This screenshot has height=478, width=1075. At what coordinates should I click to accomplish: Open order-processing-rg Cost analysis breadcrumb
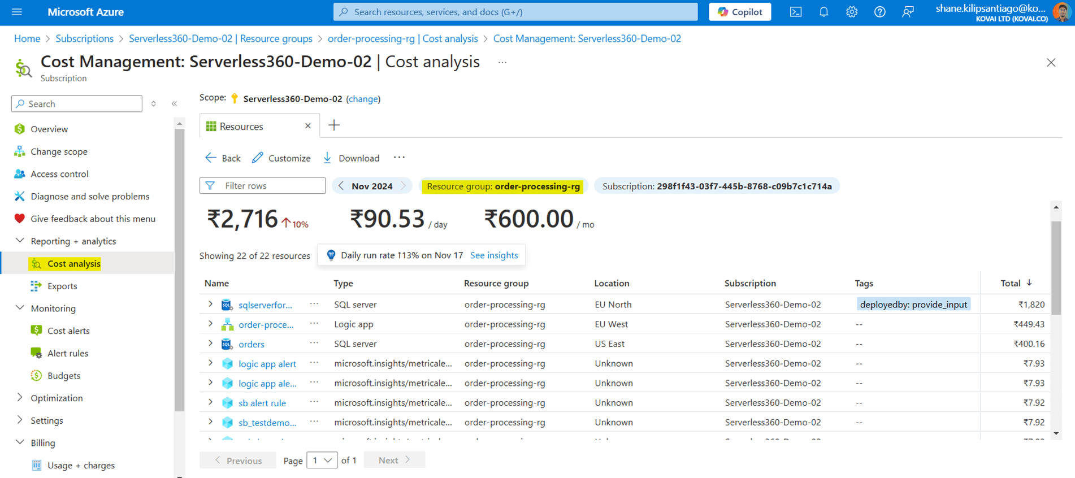pos(402,38)
